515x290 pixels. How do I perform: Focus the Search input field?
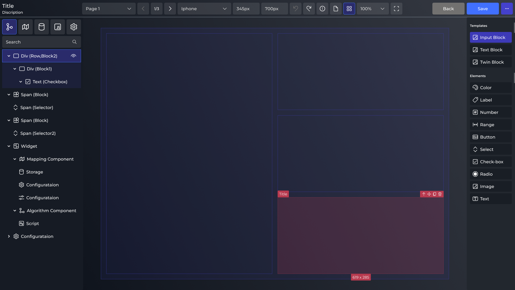click(42, 42)
